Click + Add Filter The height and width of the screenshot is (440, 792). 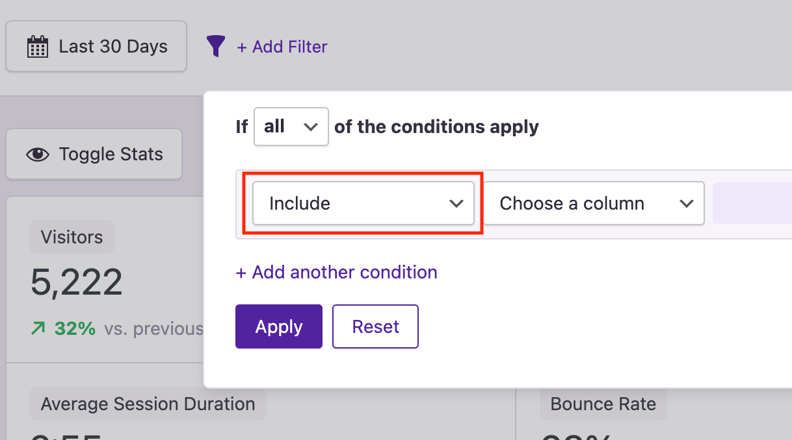tap(282, 46)
